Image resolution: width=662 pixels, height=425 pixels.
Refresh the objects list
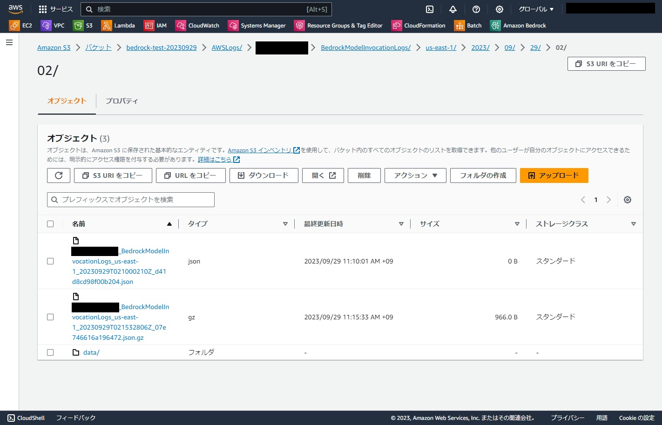click(59, 175)
